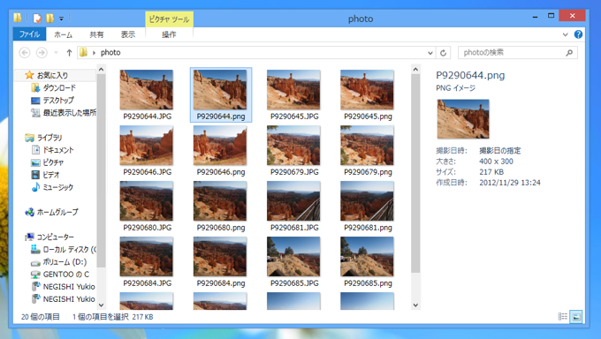This screenshot has height=339, width=601.
Task: Select the P9290681.JPG thumbnail
Action: tap(293, 201)
